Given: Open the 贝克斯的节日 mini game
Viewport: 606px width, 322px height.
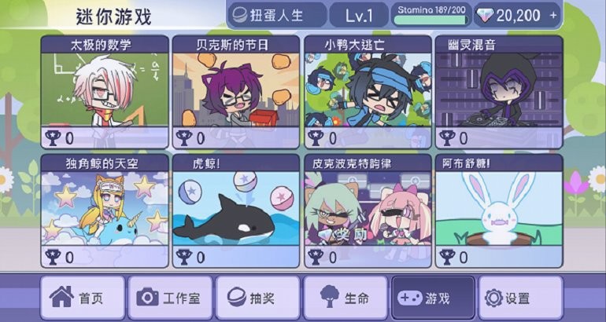Looking at the screenshot, I should coord(236,92).
